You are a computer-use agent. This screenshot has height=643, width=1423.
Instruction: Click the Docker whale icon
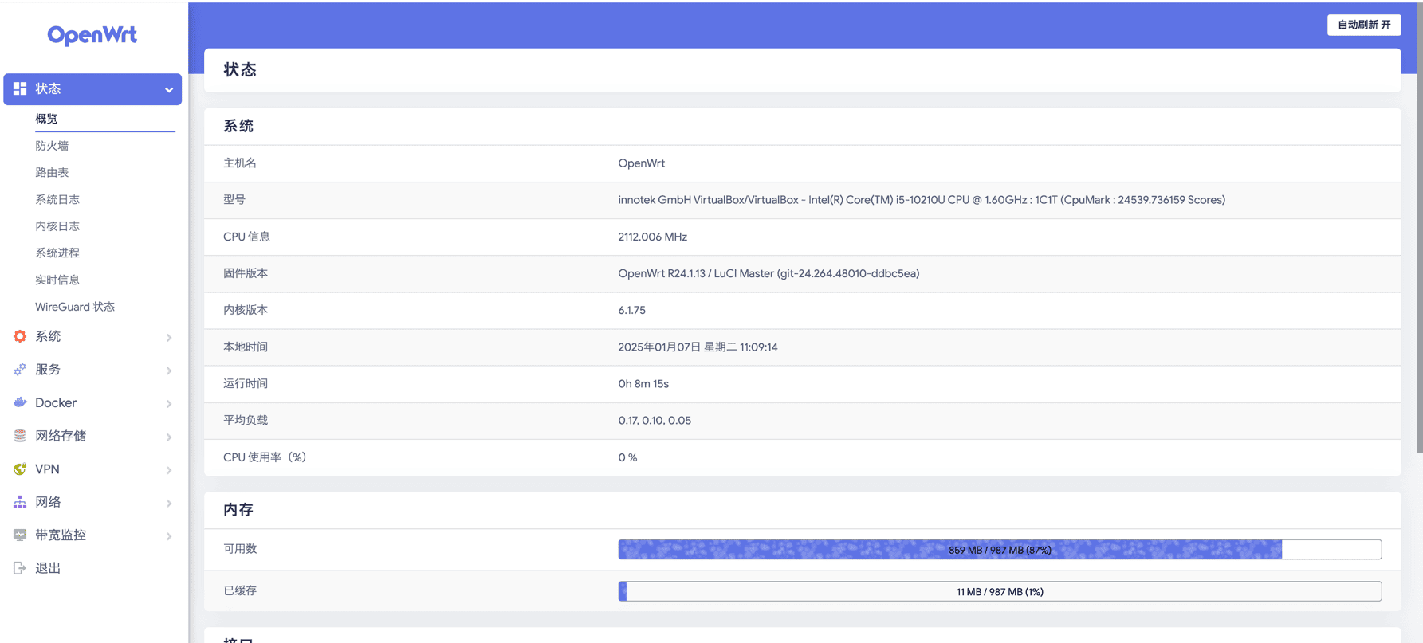[x=20, y=402]
